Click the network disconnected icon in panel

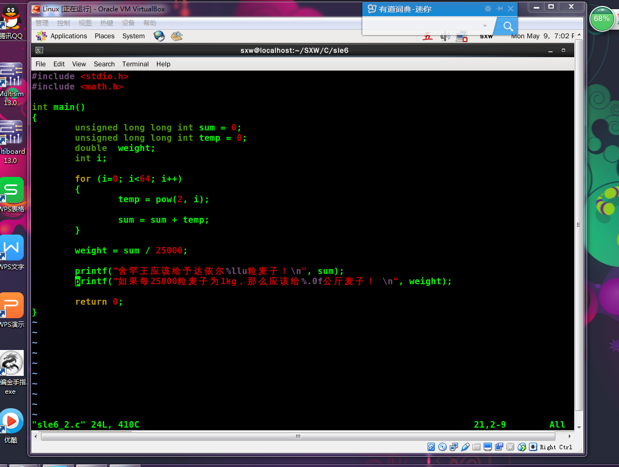(462, 37)
